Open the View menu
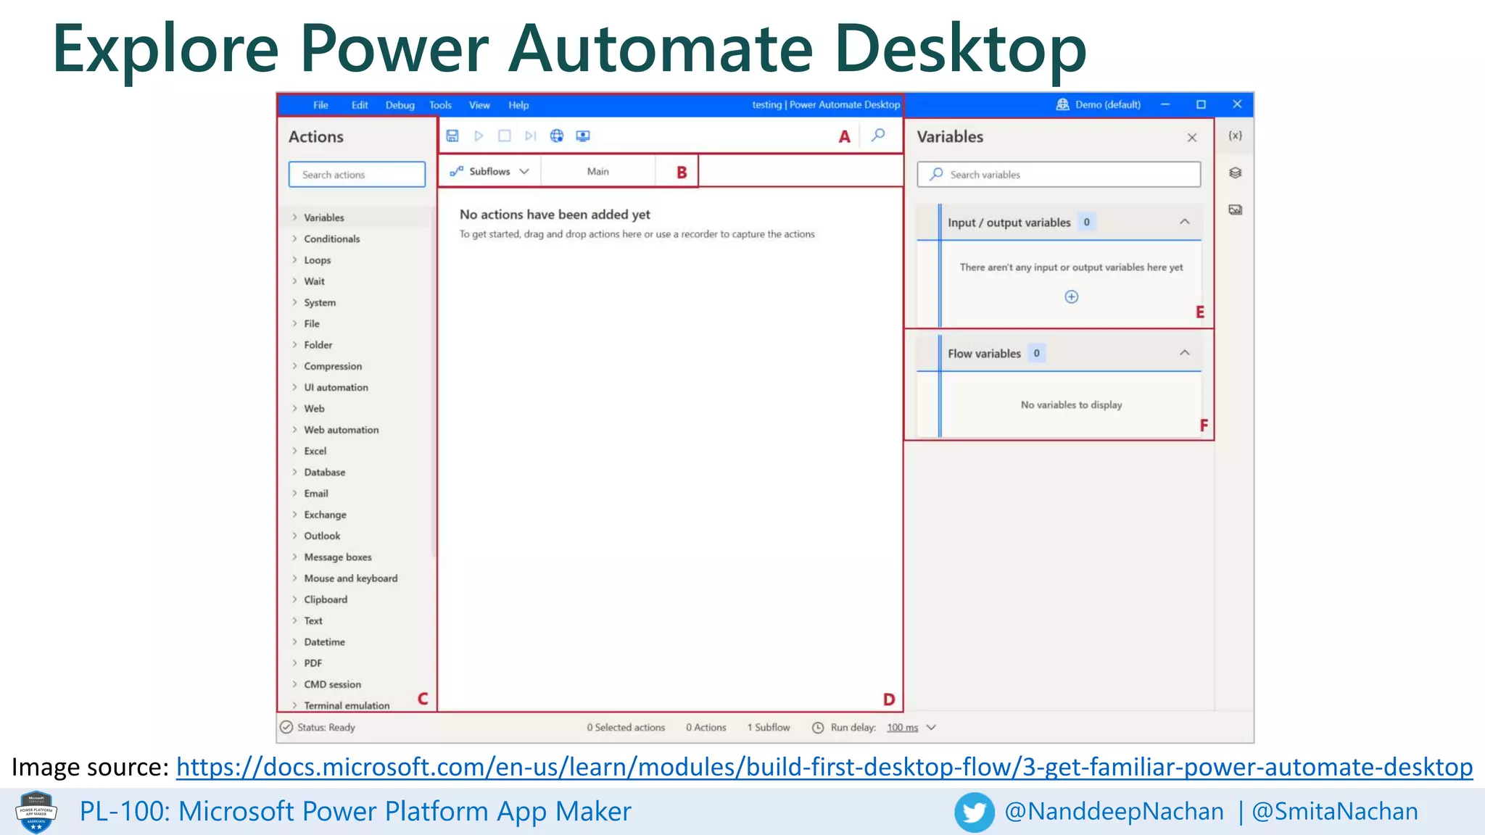 tap(479, 105)
